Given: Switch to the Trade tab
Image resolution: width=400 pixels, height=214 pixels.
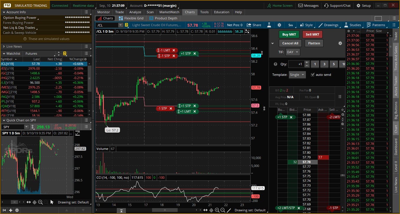Looking at the screenshot, I should pyautogui.click(x=120, y=12).
